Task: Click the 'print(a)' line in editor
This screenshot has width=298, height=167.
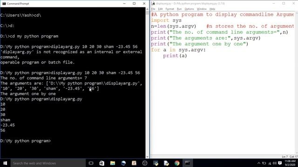Action: click(175, 56)
